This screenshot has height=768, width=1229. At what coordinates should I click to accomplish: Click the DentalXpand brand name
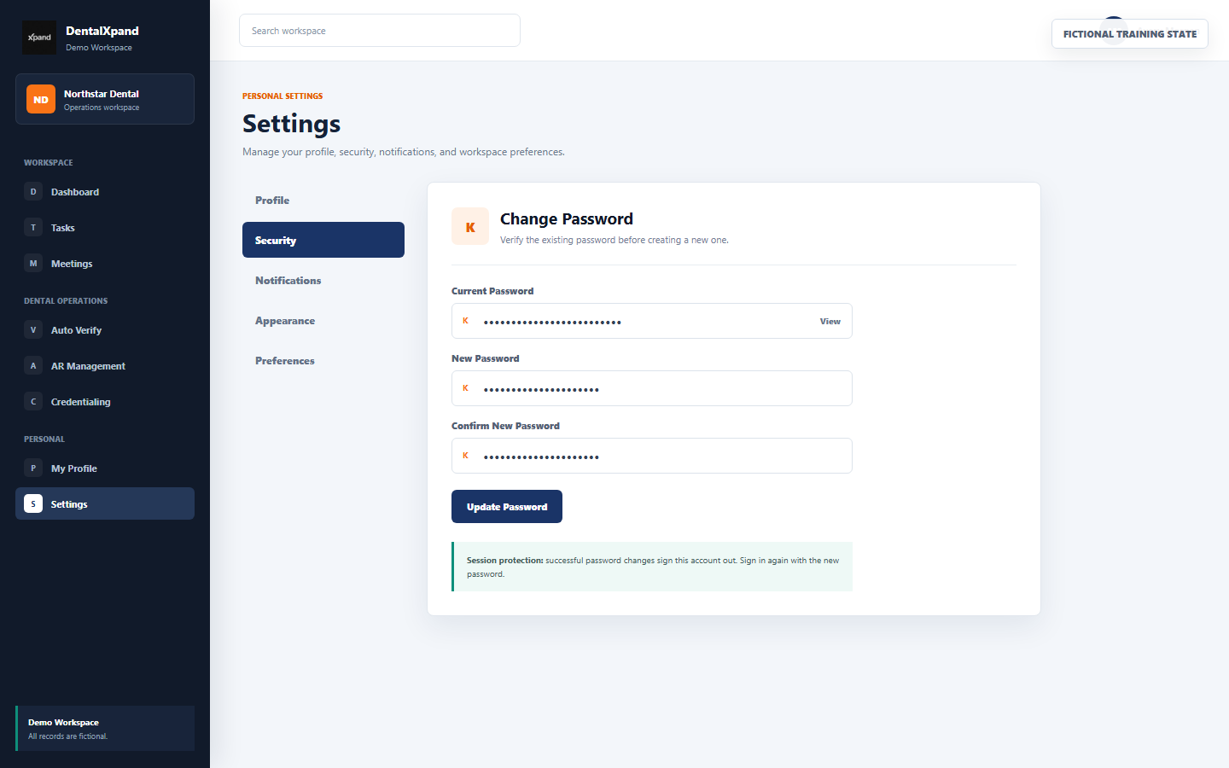pyautogui.click(x=102, y=31)
